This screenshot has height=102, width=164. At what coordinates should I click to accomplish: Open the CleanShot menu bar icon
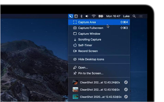point(71,16)
